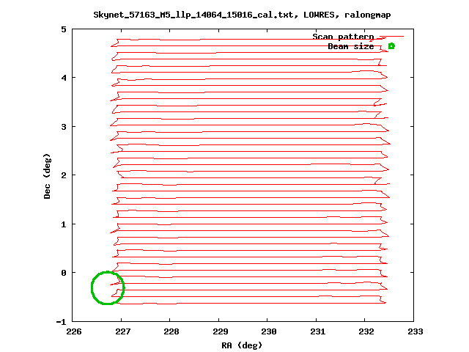Image resolution: width=469 pixels, height=352 pixels.
Task: Click the Dec tick label 4
Action: (64, 78)
